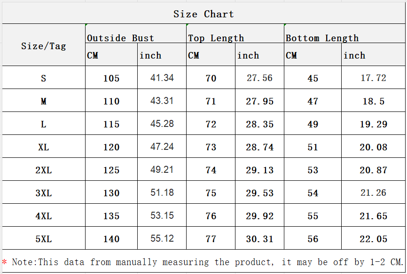The width and height of the screenshot is (407, 274).
Task: Select the cell containing 28.35
Action: 259,123
